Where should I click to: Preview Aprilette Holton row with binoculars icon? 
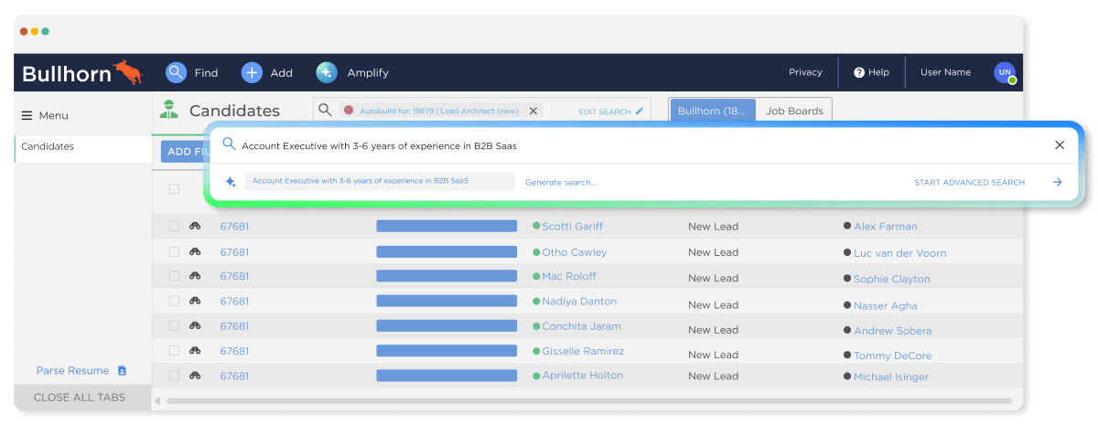point(195,375)
